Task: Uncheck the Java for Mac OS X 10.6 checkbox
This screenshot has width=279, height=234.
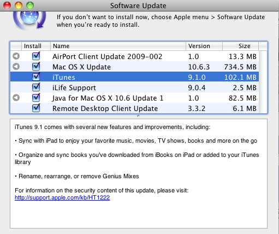Action: click(36, 97)
